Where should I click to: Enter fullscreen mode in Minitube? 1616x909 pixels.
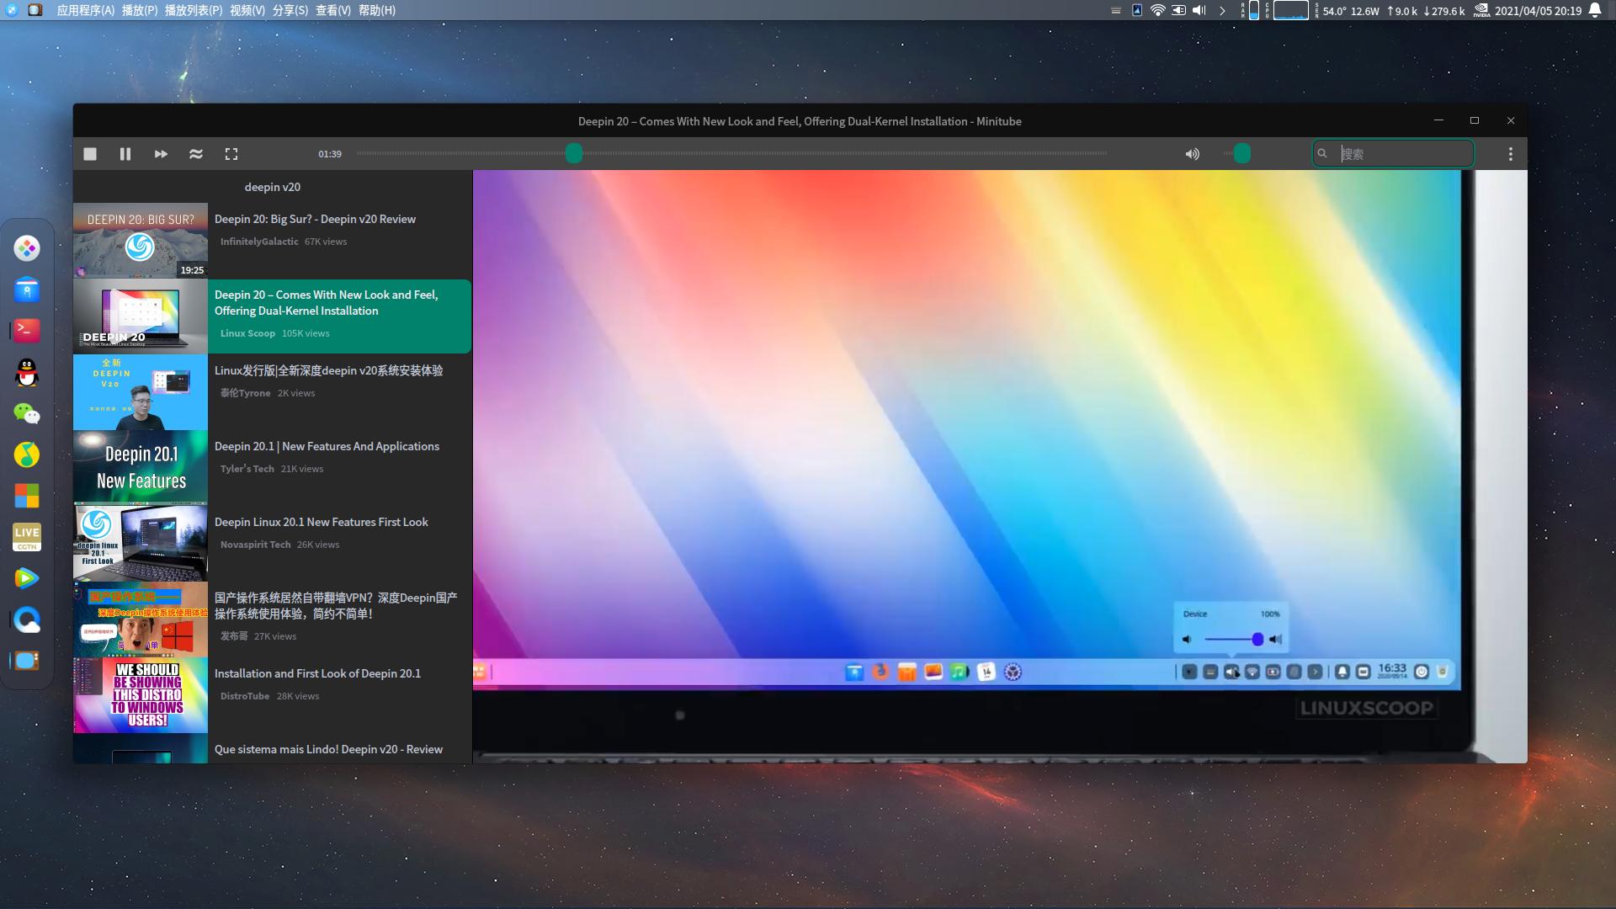click(x=231, y=154)
